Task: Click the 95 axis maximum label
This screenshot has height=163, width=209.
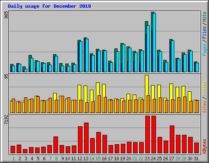Action: [x=6, y=77]
